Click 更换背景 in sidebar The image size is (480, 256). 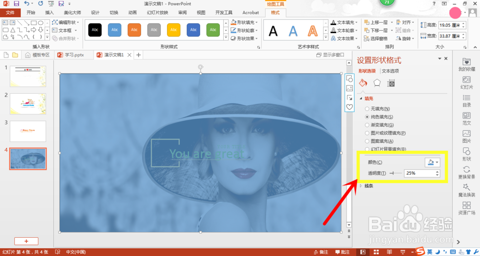[467, 172]
